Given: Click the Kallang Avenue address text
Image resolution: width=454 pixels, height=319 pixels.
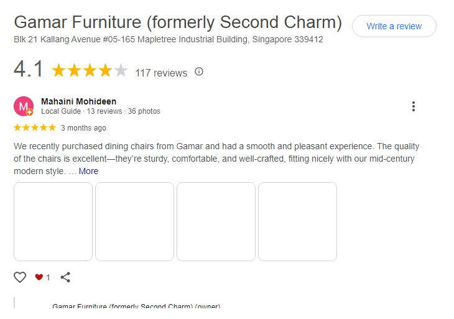Looking at the screenshot, I should click(168, 39).
